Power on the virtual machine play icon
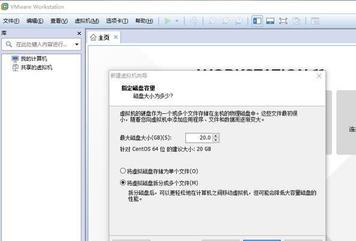356x241 pixels. pos(168,21)
